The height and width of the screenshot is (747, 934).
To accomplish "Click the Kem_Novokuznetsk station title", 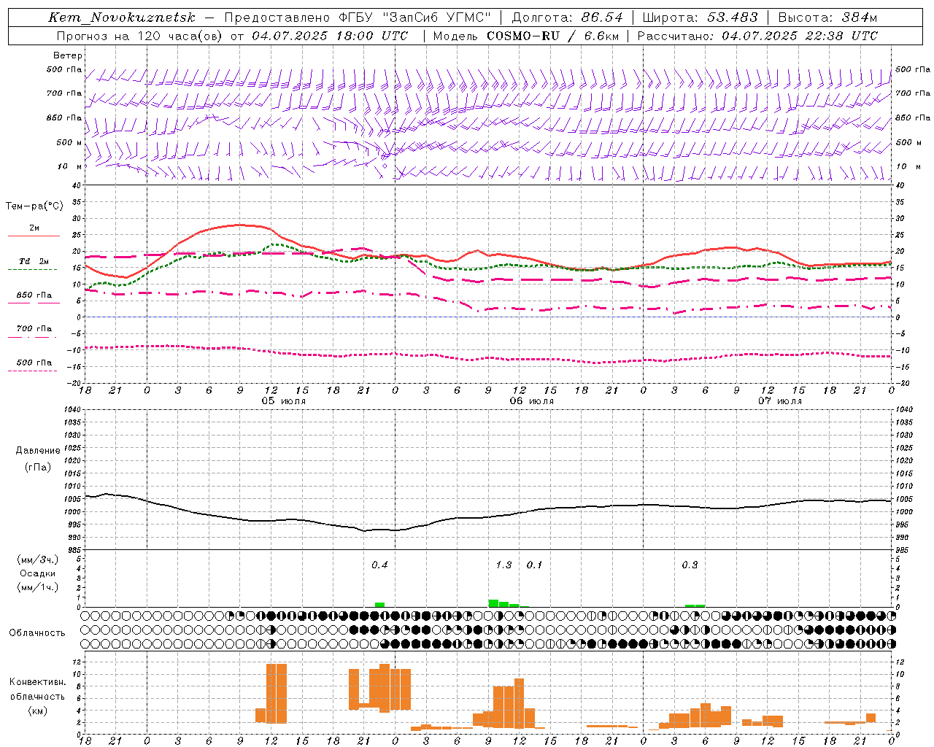I will tap(122, 18).
